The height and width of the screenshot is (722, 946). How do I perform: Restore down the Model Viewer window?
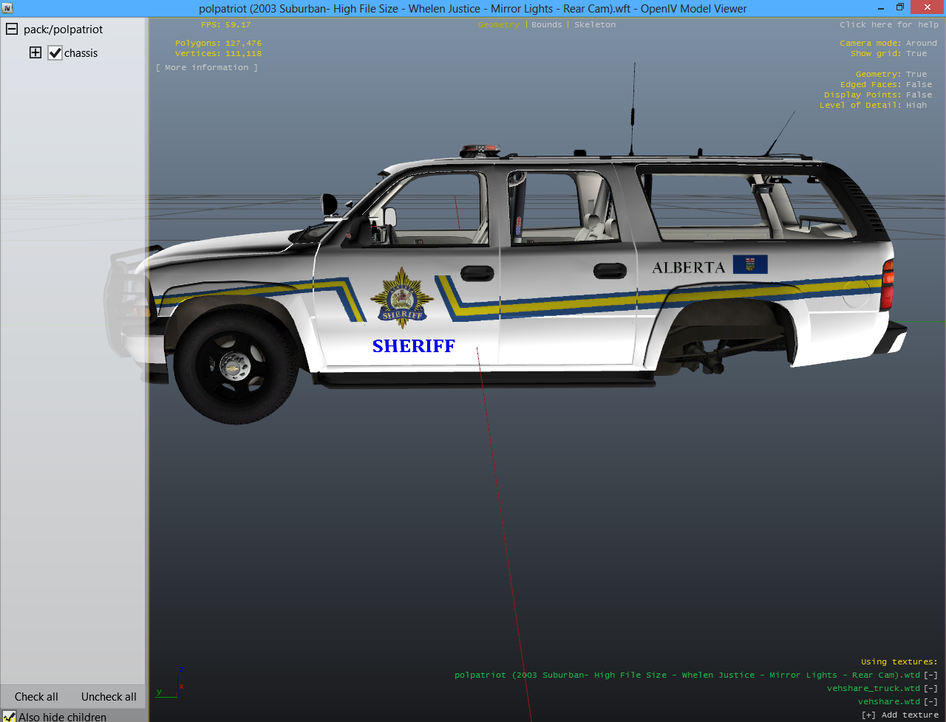900,8
